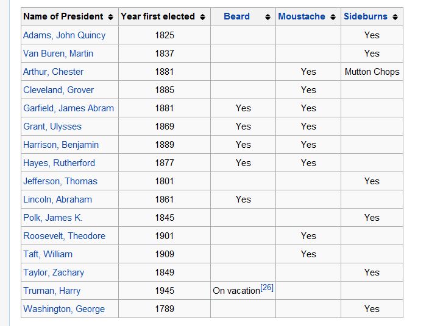
Task: Go to Cleveland, Grover article
Action: click(x=58, y=90)
